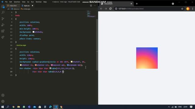The width and height of the screenshot is (195, 109).
Task: Open the Run menu
Action: click(32, 2)
